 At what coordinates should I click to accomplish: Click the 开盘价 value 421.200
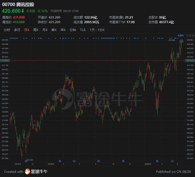coord(55,18)
